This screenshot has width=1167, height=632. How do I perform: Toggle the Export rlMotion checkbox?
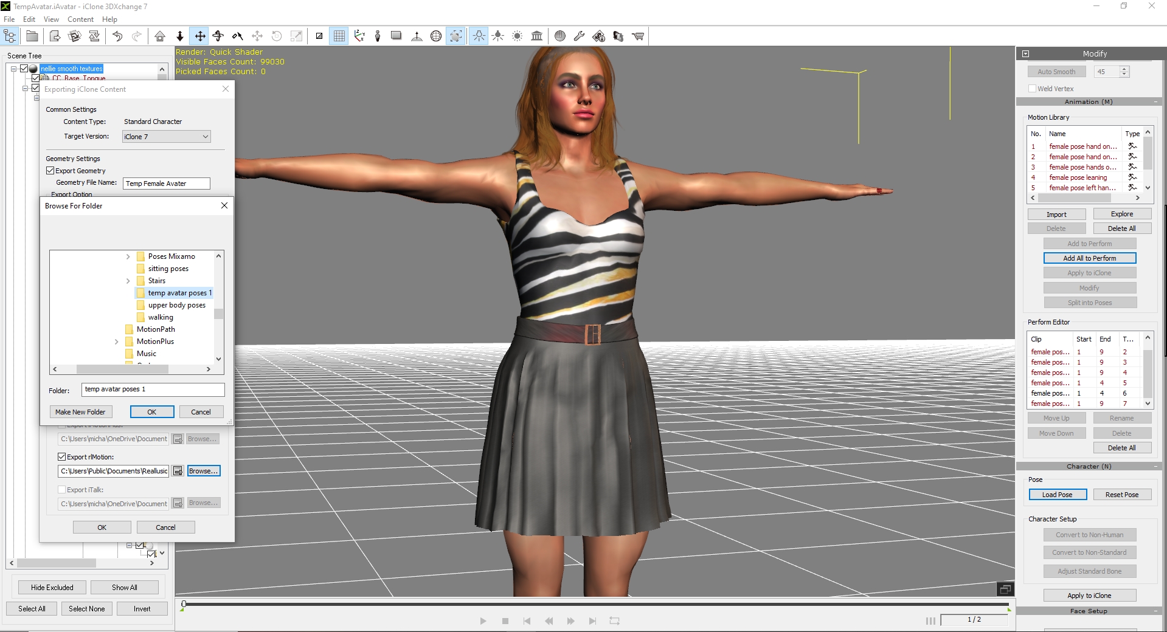point(61,457)
